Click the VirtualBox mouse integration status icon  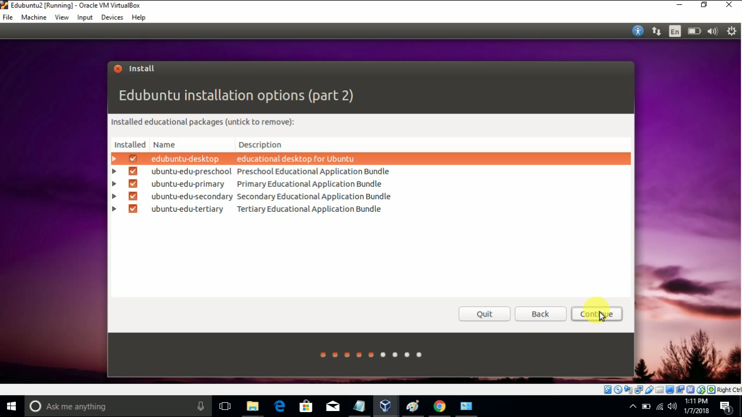point(701,390)
